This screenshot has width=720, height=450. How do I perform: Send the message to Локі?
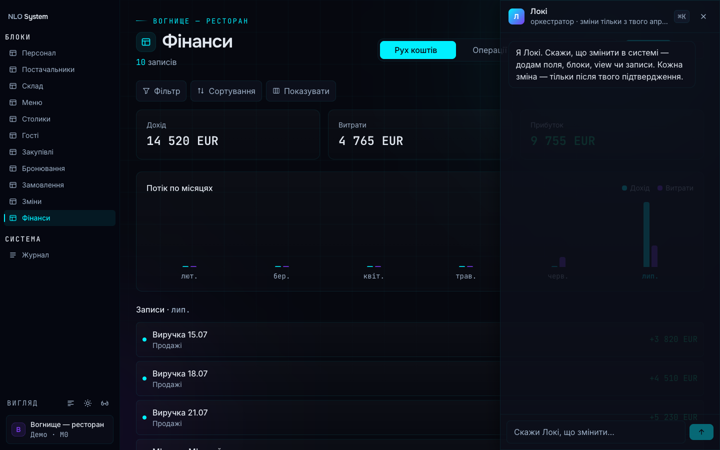(701, 432)
